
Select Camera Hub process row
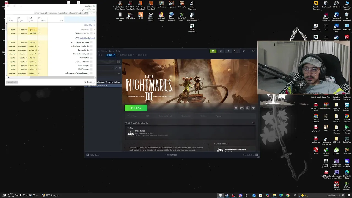(x=51, y=58)
